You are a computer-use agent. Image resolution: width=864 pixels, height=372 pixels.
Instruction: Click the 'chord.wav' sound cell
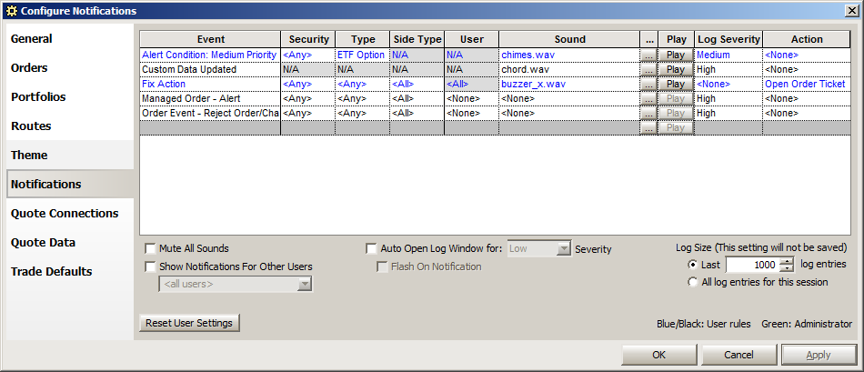pyautogui.click(x=569, y=69)
